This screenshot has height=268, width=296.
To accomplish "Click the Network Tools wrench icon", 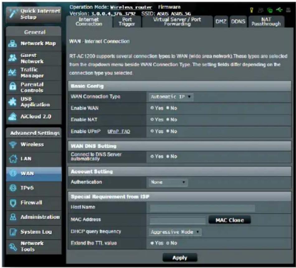I will coord(13,247).
